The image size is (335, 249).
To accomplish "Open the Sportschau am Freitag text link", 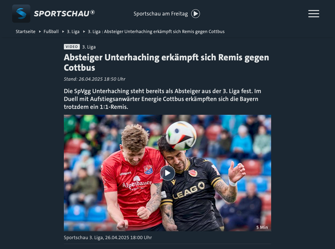I will (x=161, y=14).
